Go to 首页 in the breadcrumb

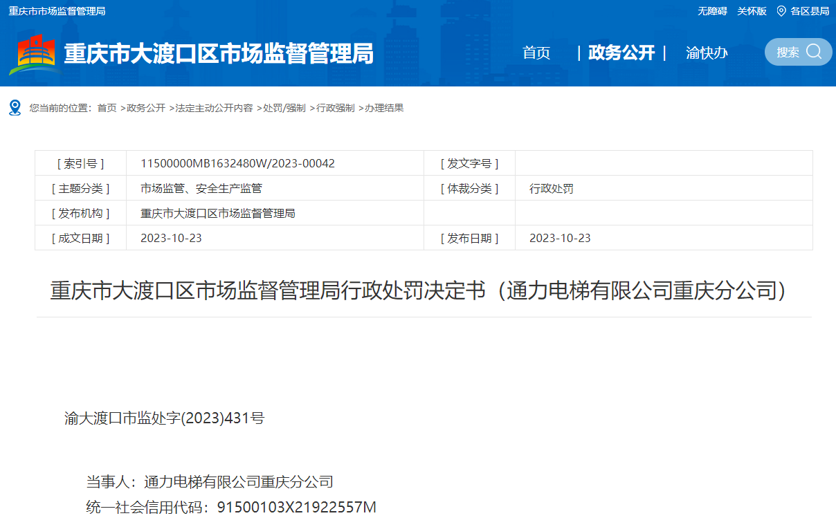107,109
